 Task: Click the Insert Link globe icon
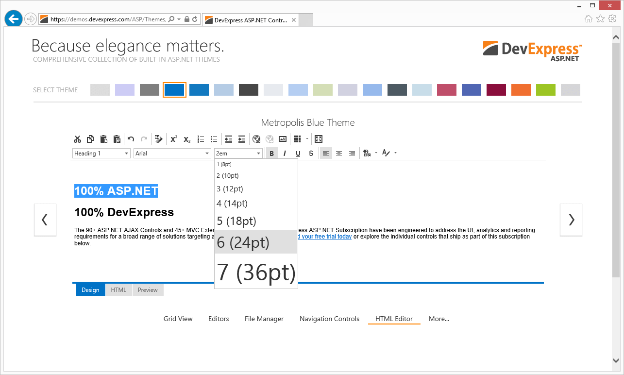[x=256, y=139]
